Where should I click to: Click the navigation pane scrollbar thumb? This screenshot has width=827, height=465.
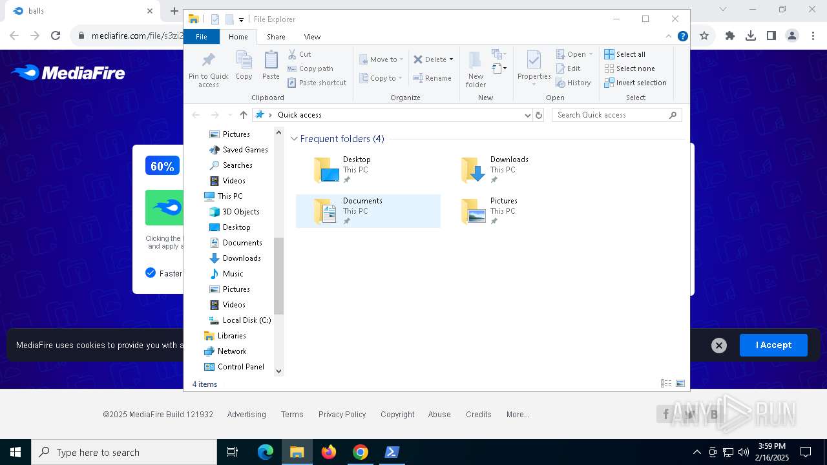pyautogui.click(x=279, y=276)
